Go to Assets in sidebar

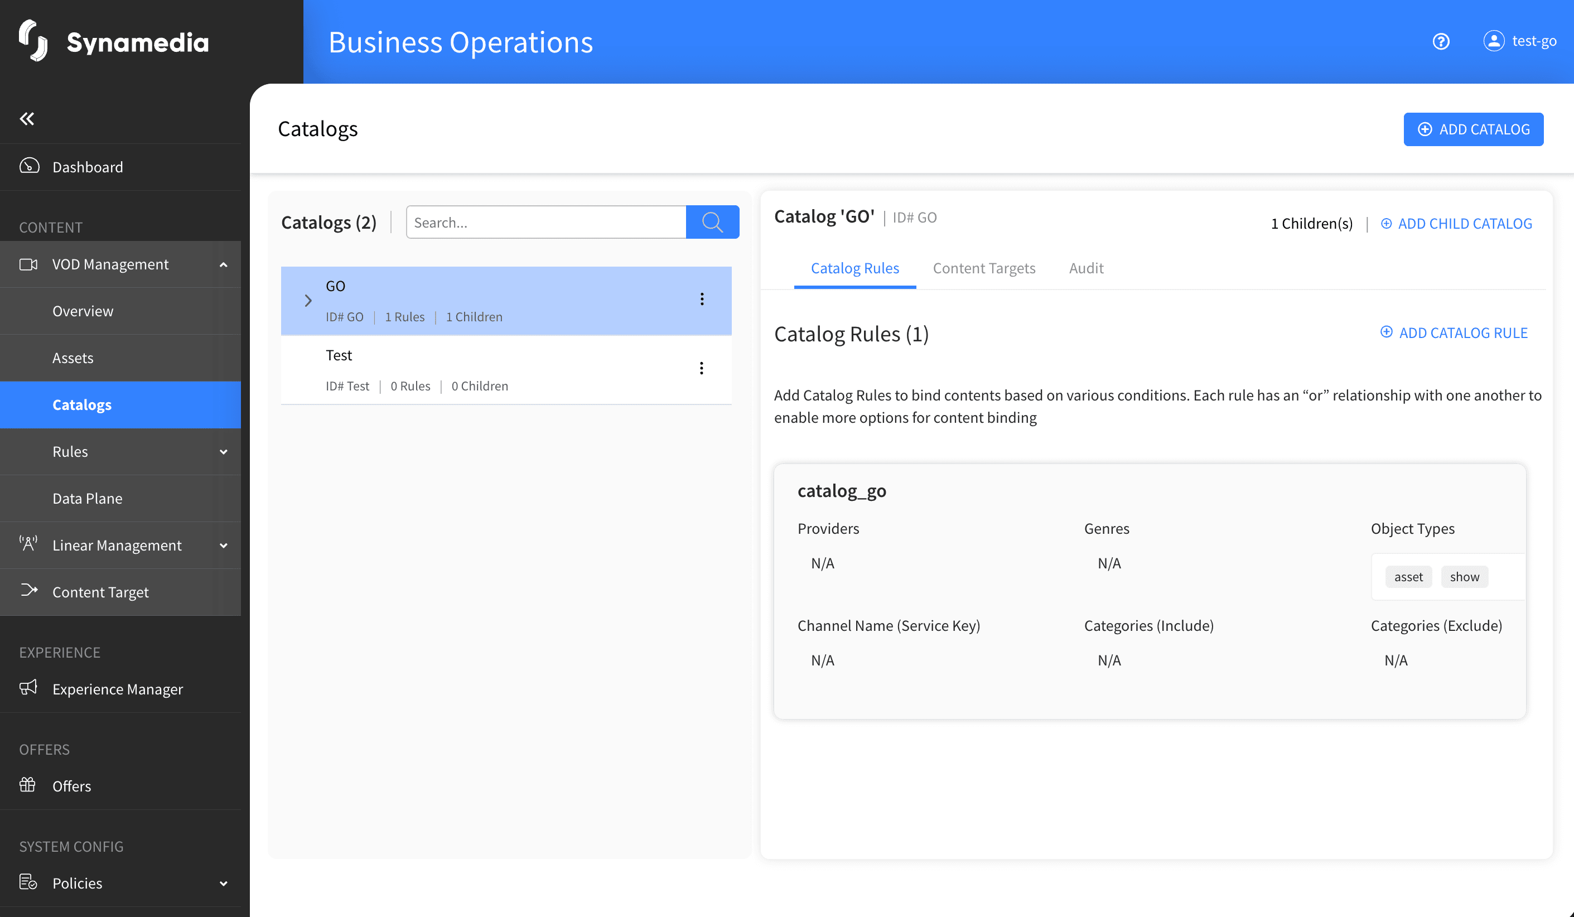(x=120, y=358)
